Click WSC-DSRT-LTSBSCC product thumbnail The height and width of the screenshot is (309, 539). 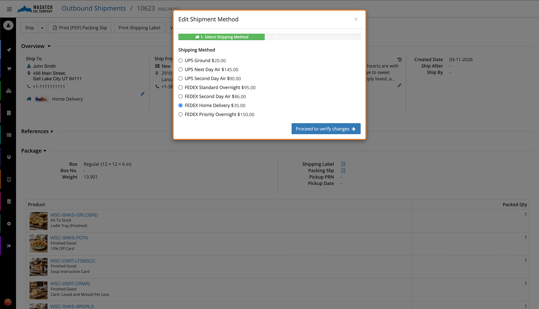pos(38,267)
